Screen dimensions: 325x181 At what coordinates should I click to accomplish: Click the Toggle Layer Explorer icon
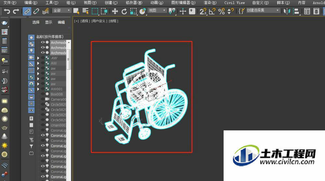pyautogui.click(x=316, y=11)
